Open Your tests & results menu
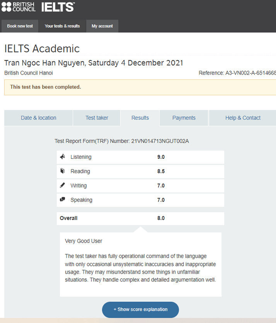The height and width of the screenshot is (323, 276). [62, 26]
